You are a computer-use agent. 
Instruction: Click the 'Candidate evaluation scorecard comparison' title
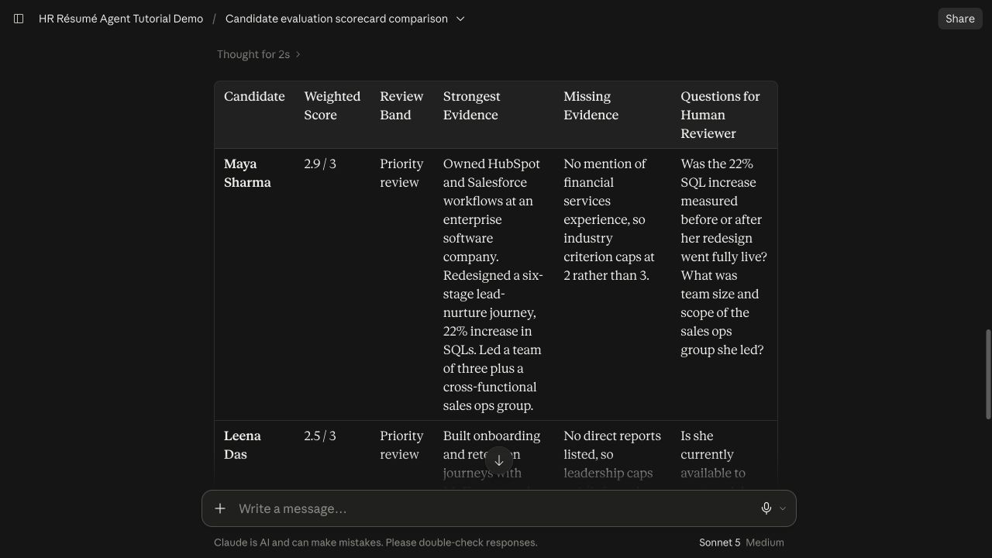336,19
